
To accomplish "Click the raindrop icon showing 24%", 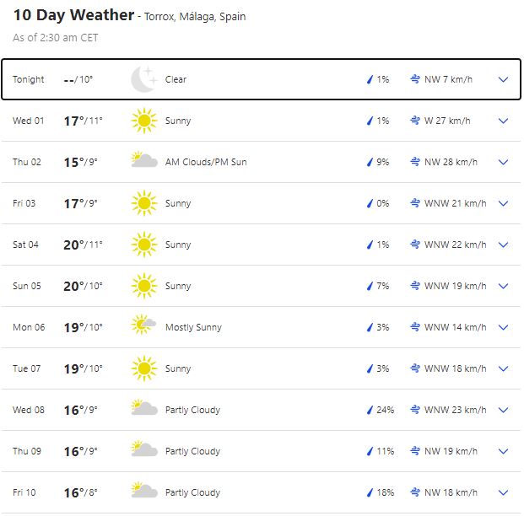I will 369,410.
